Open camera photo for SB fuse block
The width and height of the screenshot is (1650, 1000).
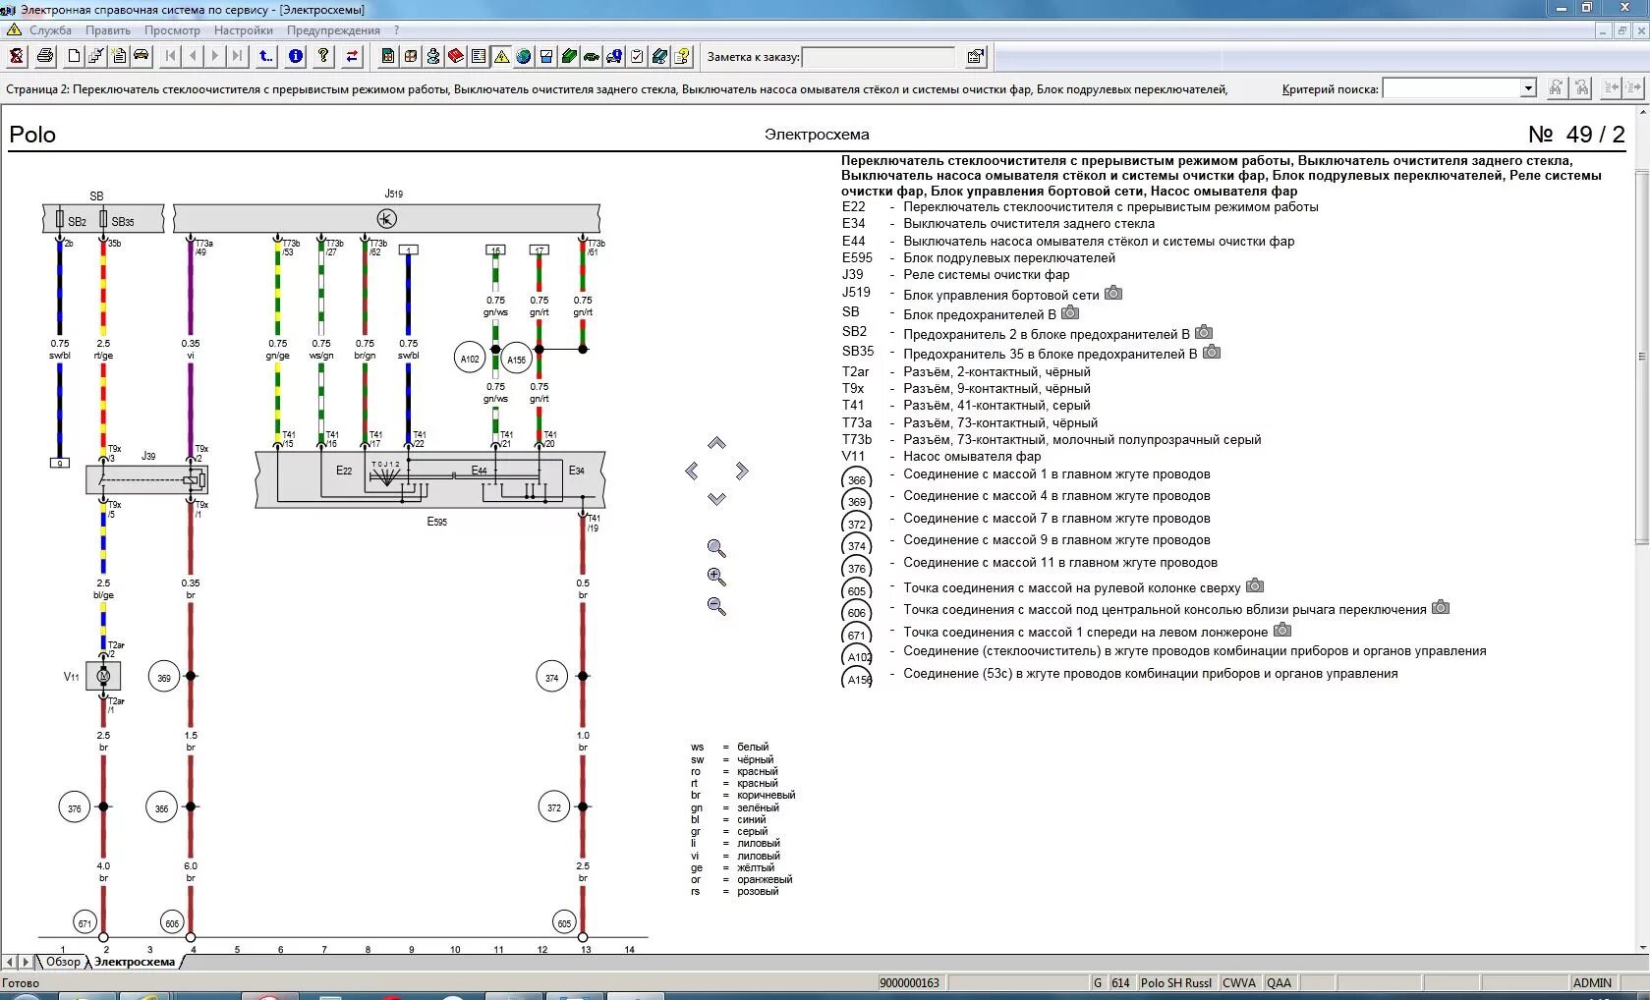coord(1070,312)
